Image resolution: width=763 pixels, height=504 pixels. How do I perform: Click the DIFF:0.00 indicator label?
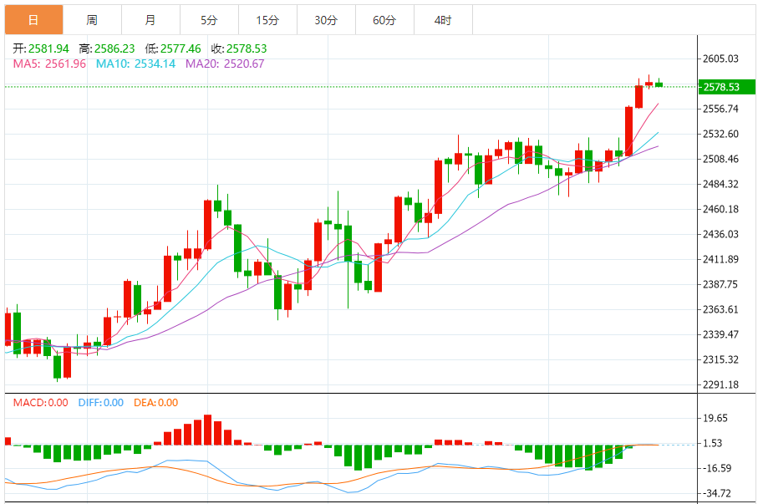(x=101, y=403)
